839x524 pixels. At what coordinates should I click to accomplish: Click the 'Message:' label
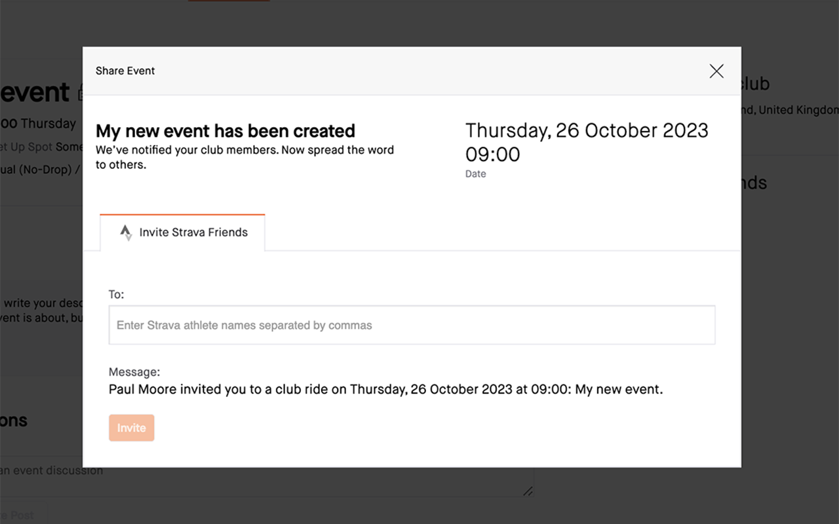pyautogui.click(x=134, y=372)
